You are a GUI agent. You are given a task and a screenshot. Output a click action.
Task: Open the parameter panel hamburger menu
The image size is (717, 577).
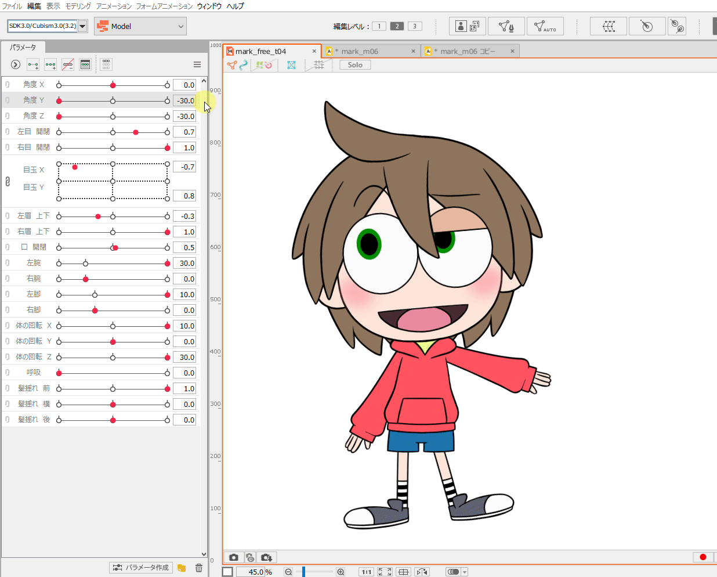click(x=197, y=64)
